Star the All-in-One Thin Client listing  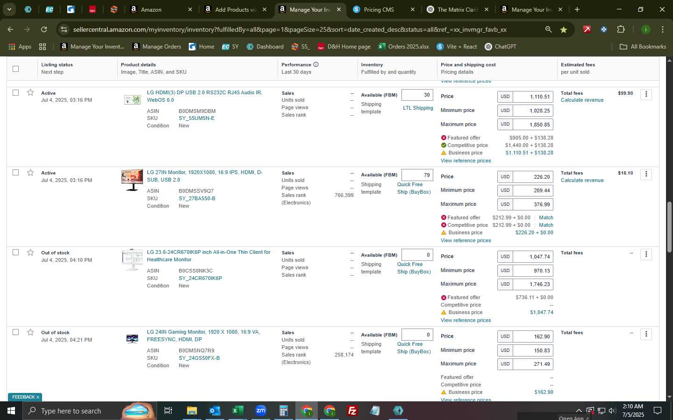point(30,252)
